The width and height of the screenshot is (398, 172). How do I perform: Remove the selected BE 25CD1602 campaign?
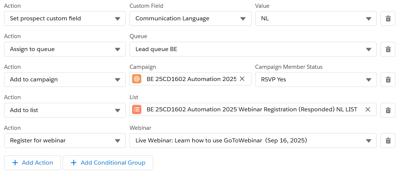242,79
